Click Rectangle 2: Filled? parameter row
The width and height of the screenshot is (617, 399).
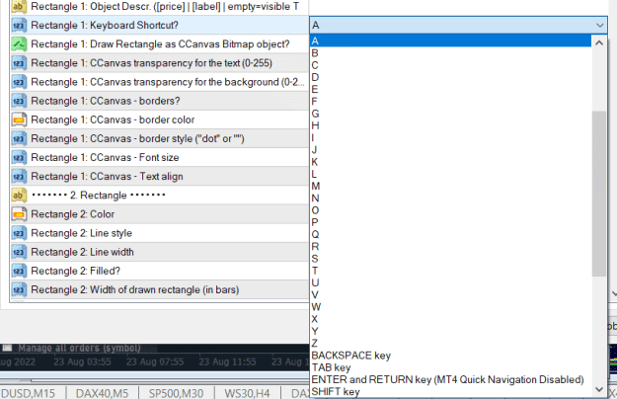[159, 271]
